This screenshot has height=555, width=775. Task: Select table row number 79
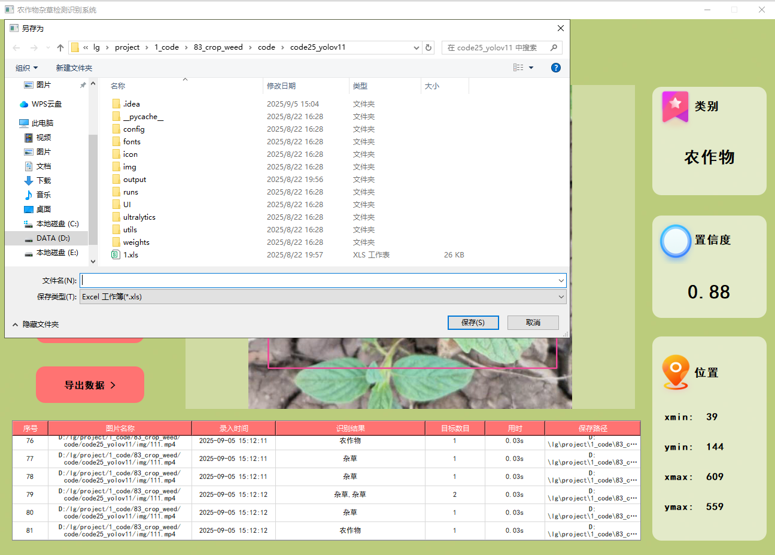pos(326,495)
